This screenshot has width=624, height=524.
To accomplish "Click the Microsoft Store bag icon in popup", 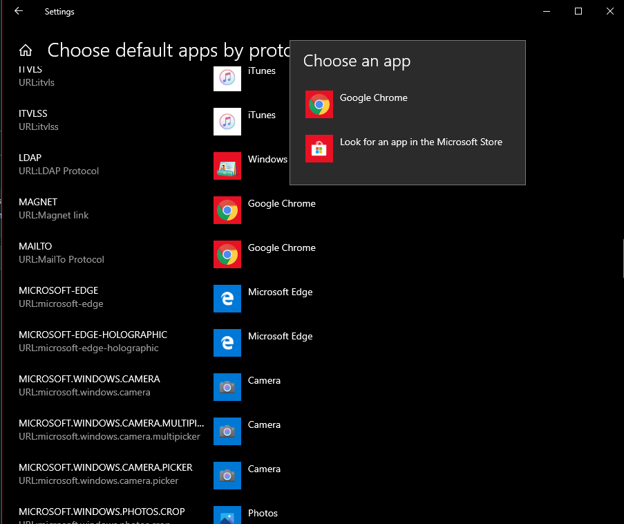I will click(x=319, y=149).
